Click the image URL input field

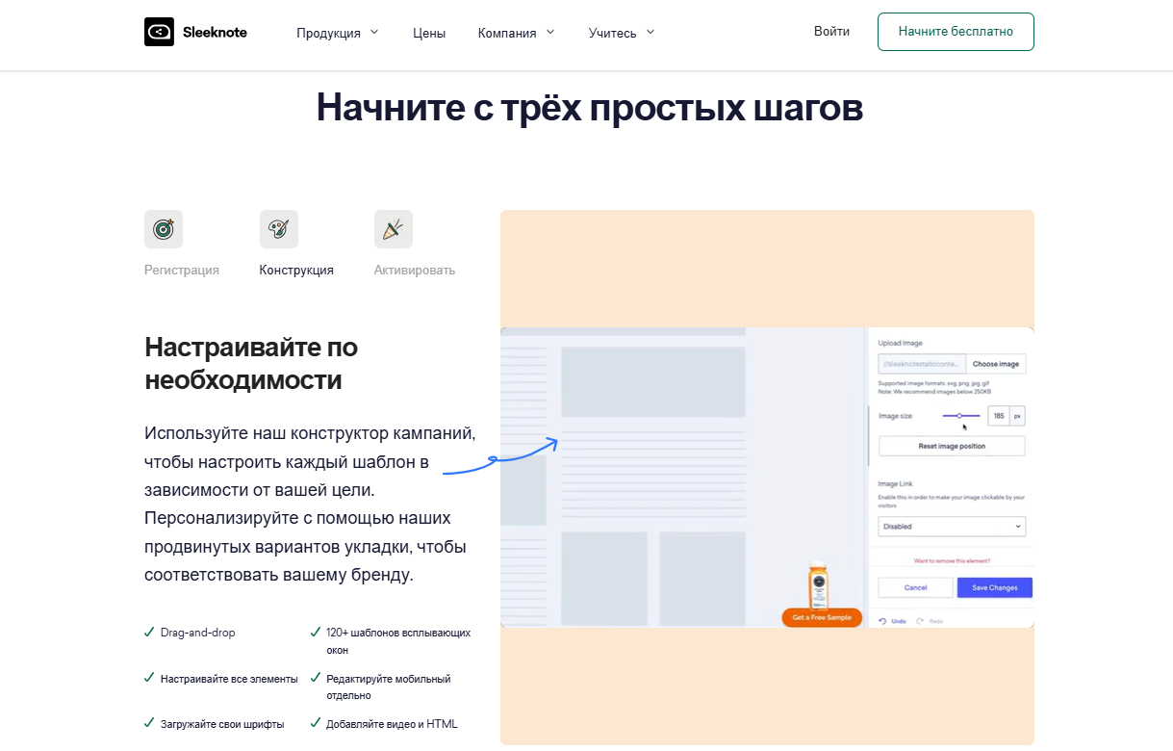[x=924, y=364]
